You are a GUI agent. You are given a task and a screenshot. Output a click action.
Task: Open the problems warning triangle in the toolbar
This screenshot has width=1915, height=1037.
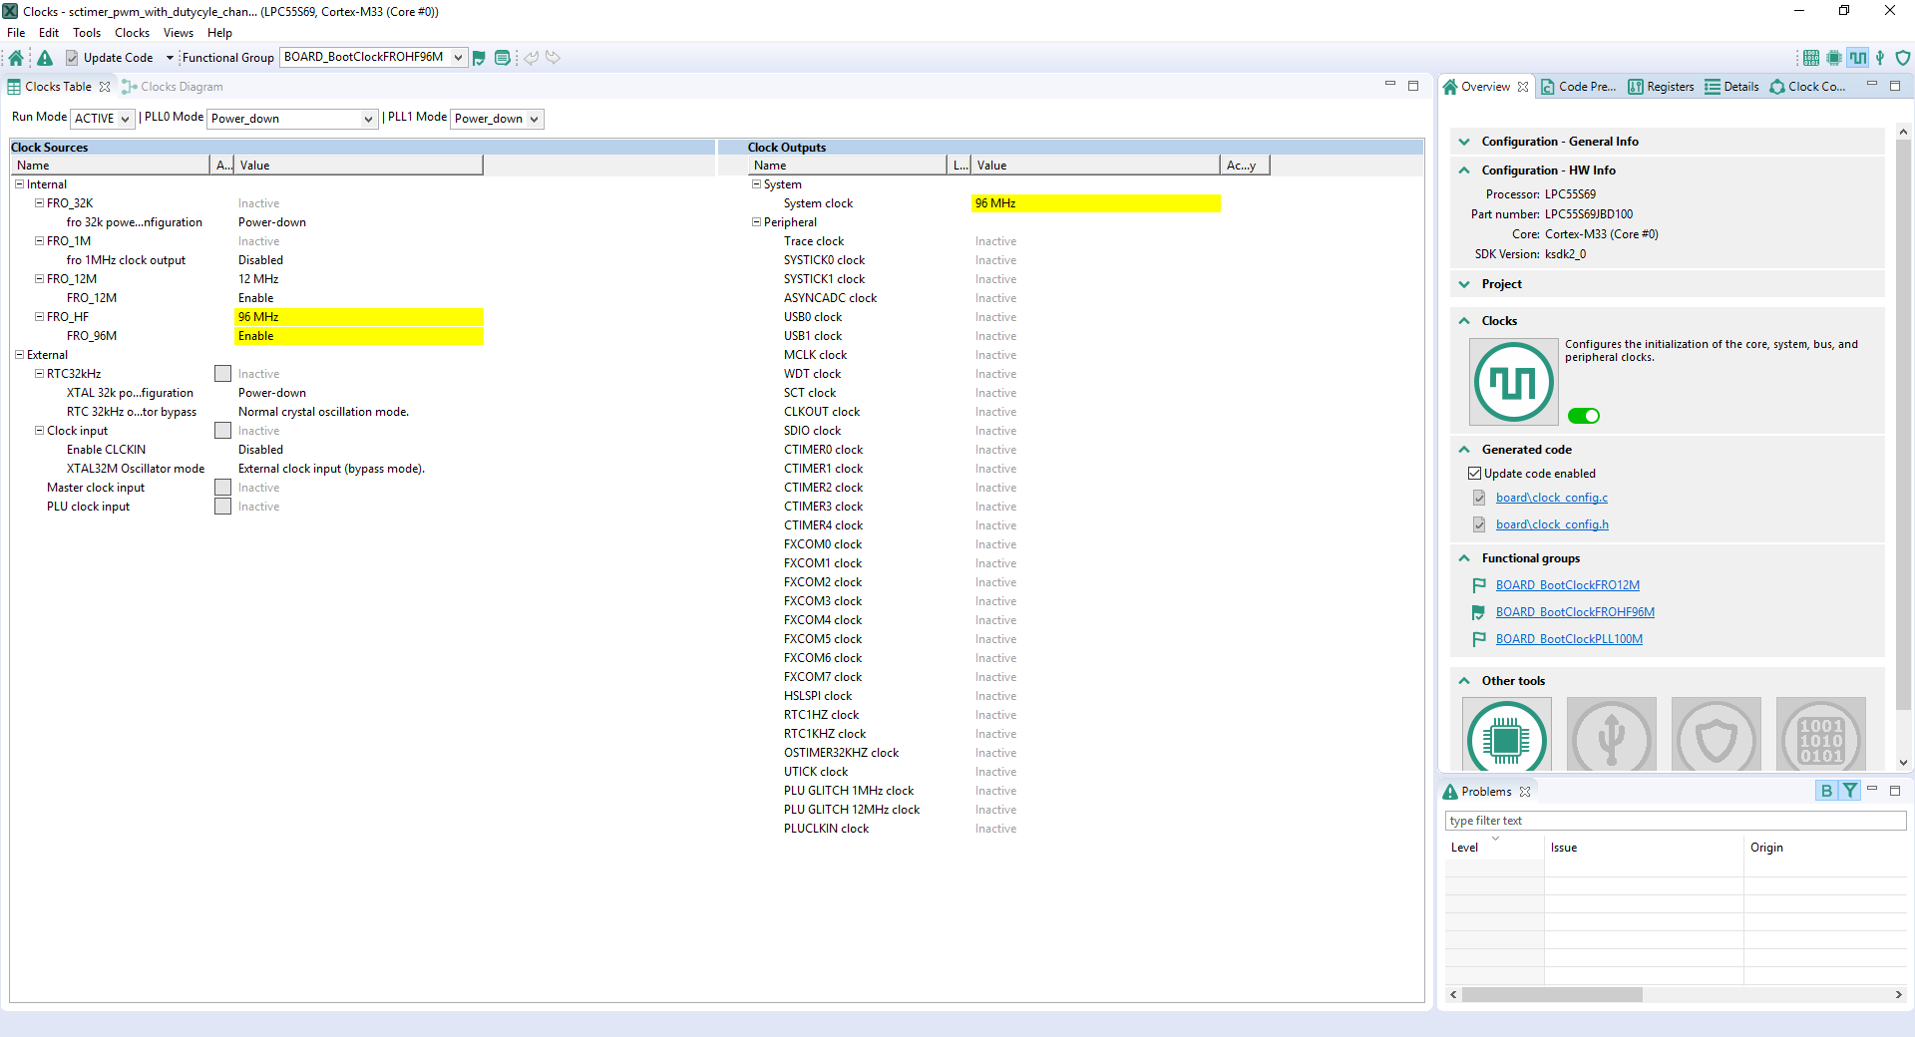tap(45, 58)
